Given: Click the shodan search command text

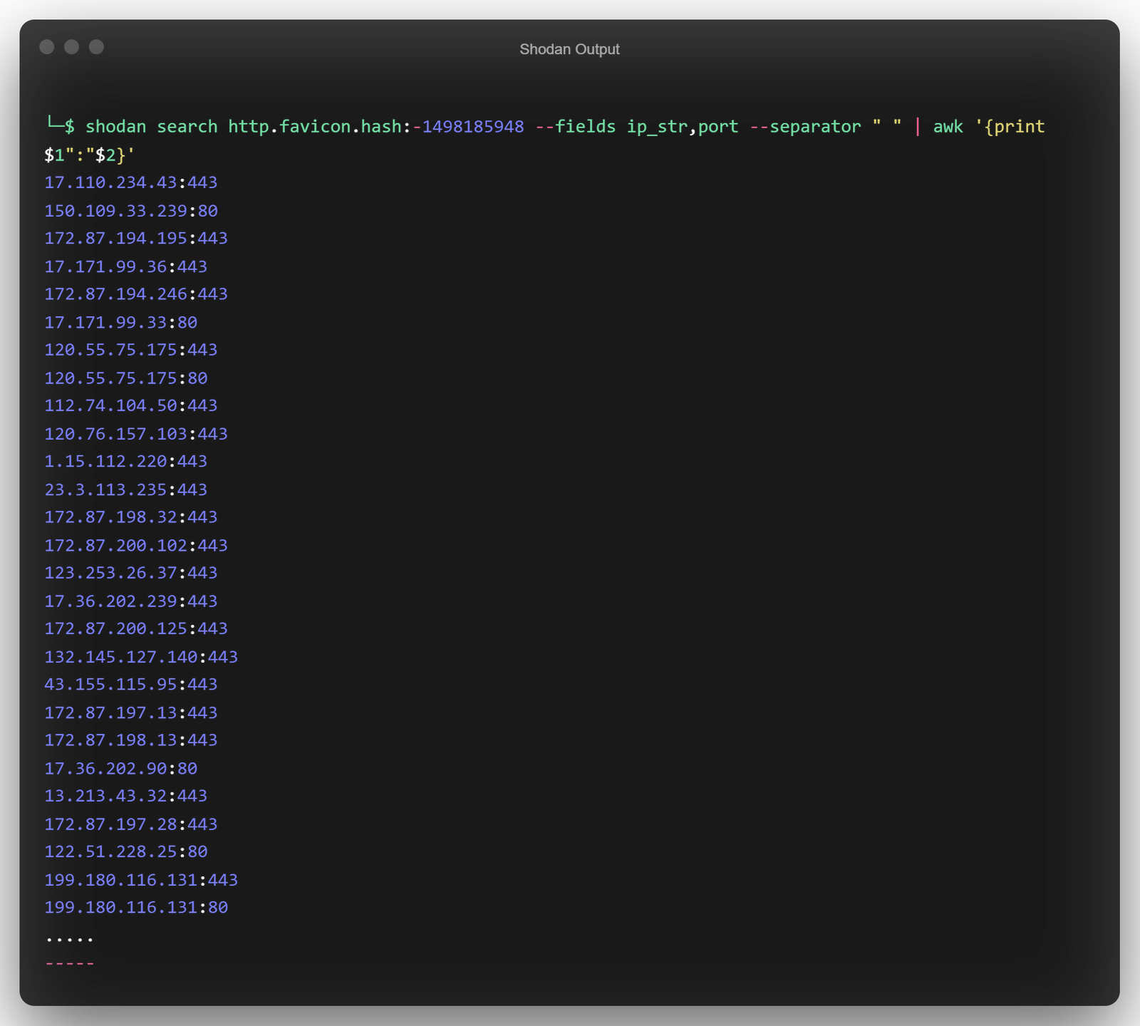Looking at the screenshot, I should click(x=151, y=127).
